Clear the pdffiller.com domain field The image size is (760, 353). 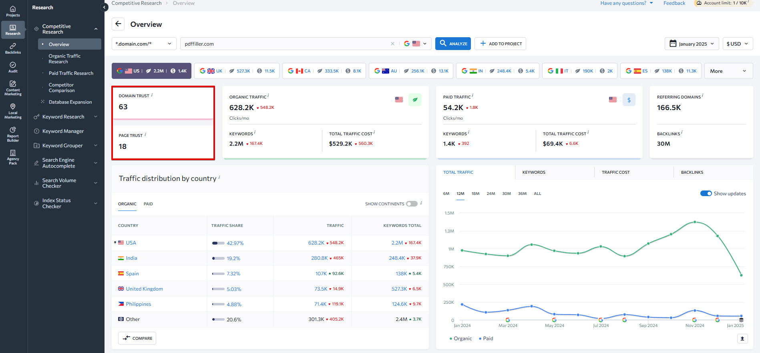392,44
